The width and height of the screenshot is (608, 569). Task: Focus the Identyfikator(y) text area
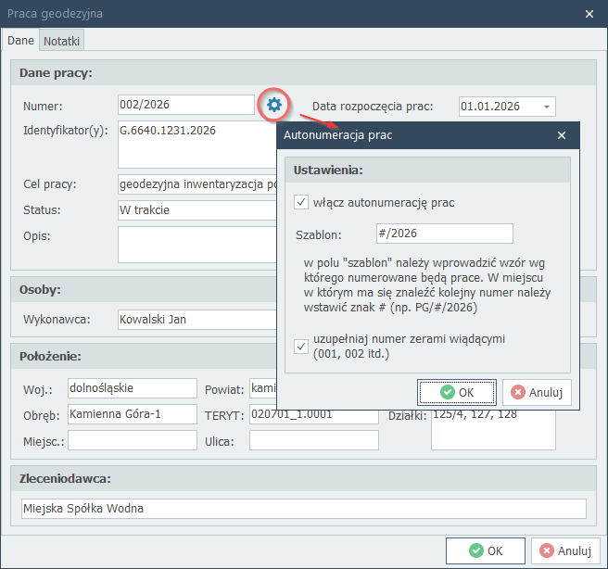tap(196, 144)
